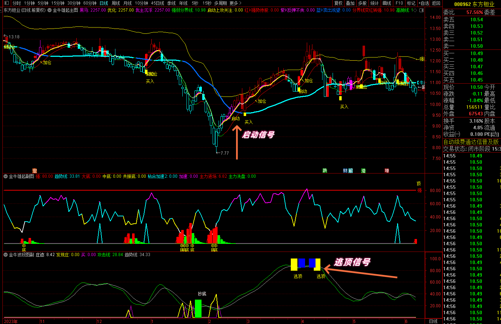Switch to 周线 weekly period tab
Viewport: 501px width, 324px height.
pyautogui.click(x=116, y=3)
